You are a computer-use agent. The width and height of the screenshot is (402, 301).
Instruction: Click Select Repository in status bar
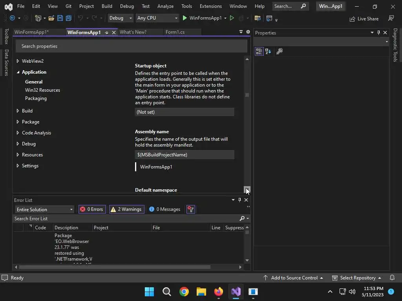[357, 278]
